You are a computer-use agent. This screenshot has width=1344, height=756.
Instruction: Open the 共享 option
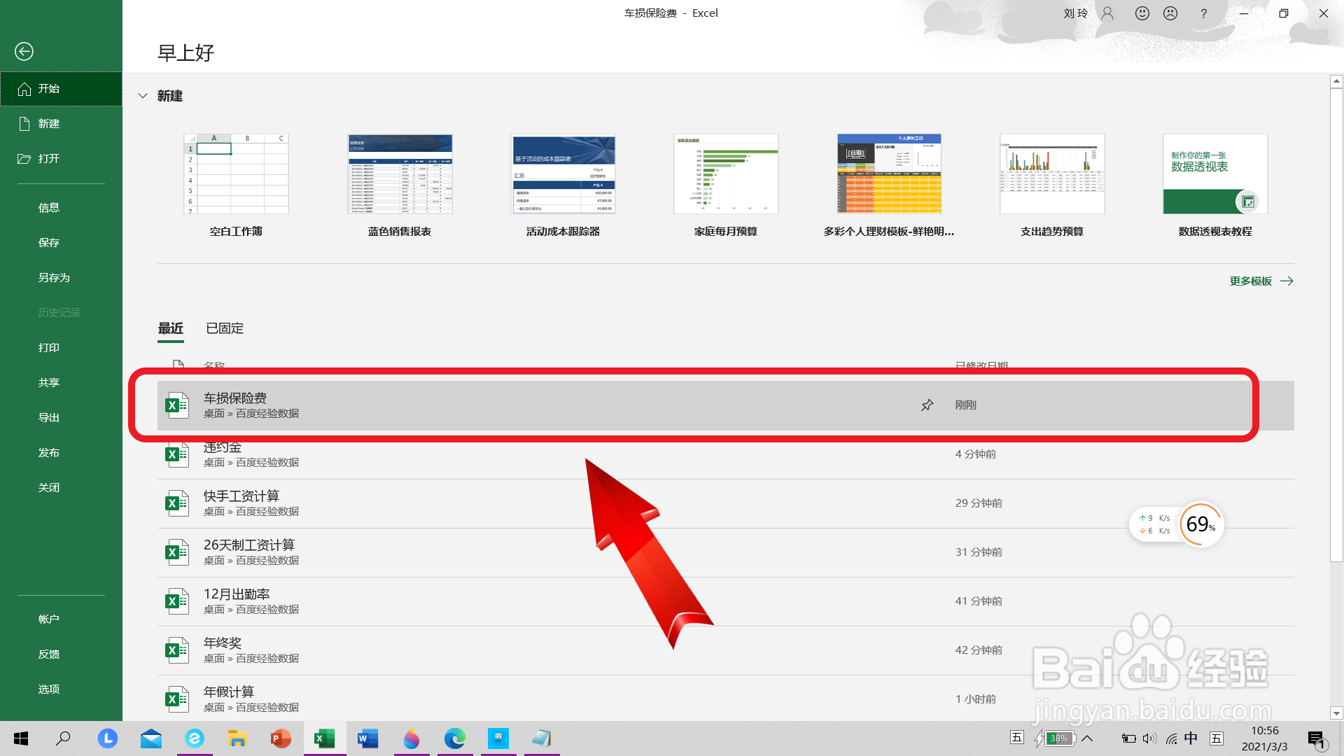(x=61, y=383)
